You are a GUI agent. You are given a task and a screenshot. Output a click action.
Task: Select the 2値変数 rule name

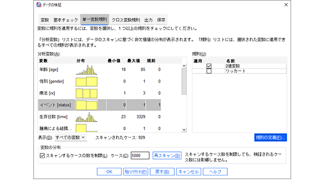point(232,66)
